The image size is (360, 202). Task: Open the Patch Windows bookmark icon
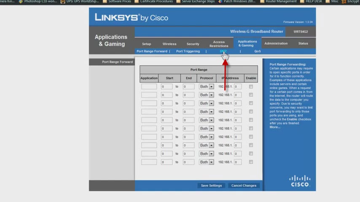click(220, 1)
